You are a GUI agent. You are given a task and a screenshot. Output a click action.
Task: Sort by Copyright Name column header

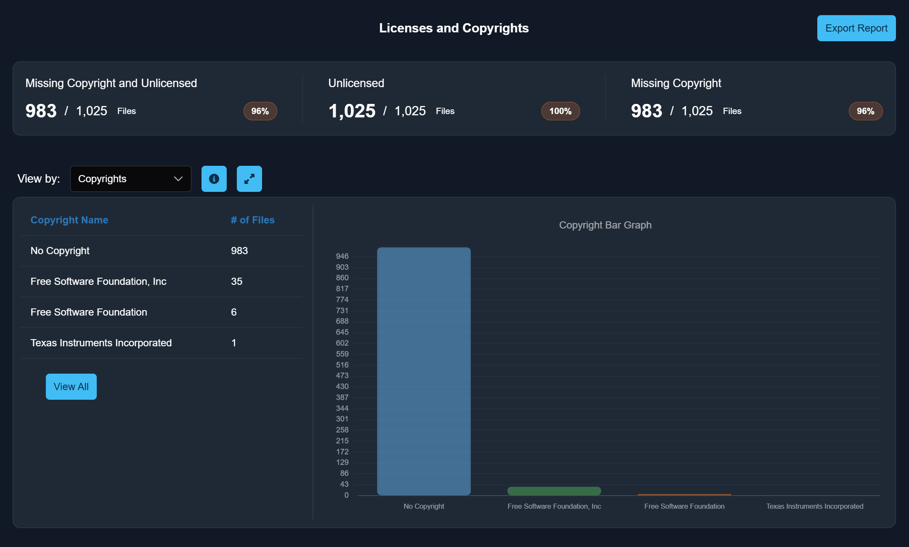(69, 220)
